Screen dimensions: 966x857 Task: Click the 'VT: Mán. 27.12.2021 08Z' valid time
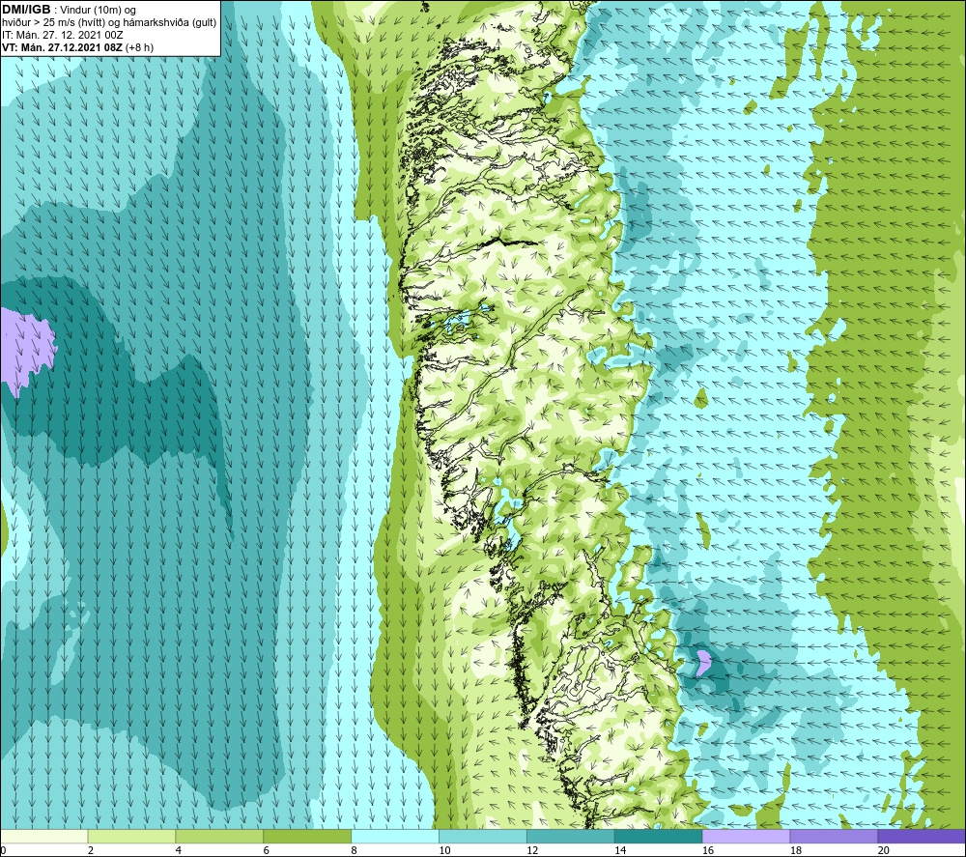coord(62,47)
